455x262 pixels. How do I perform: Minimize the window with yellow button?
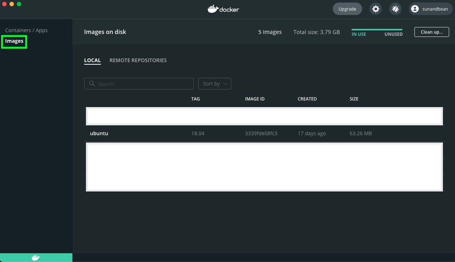(x=12, y=4)
